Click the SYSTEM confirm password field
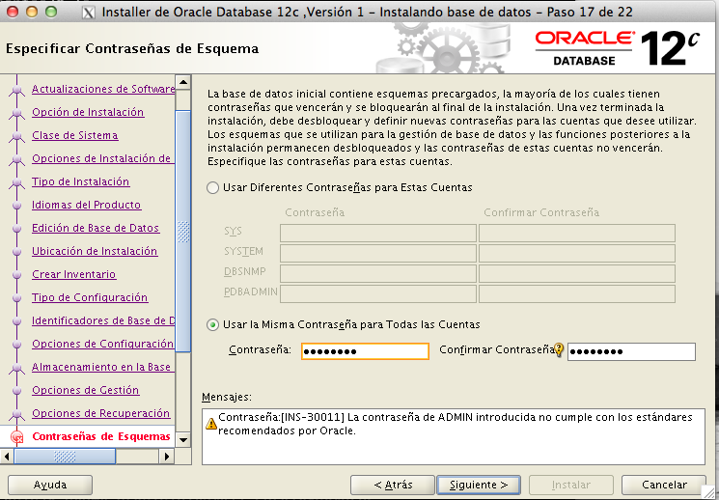719x500 pixels. (x=577, y=253)
